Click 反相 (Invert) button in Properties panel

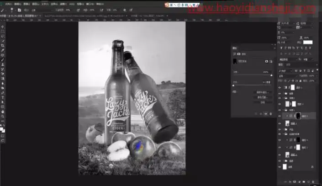coord(263,102)
